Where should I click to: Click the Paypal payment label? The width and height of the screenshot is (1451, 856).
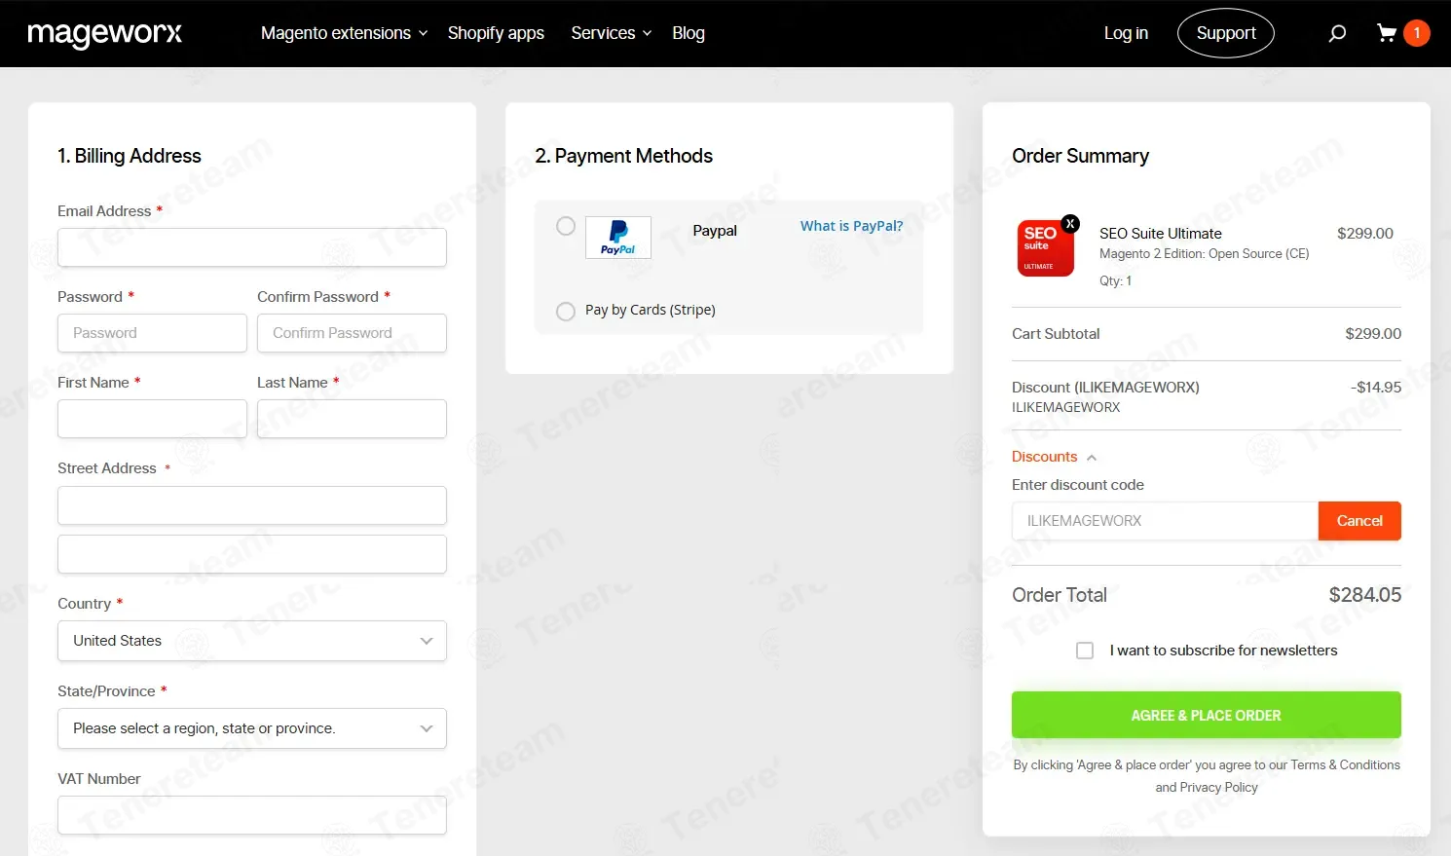715,231
